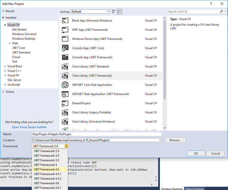Close the Framework dropdown arrow
This screenshot has width=228, height=190.
(66, 146)
